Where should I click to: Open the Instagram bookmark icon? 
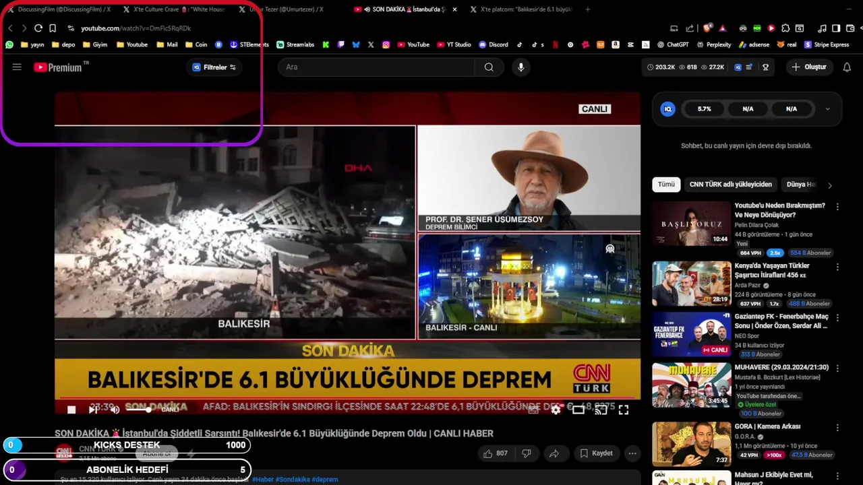tap(386, 44)
